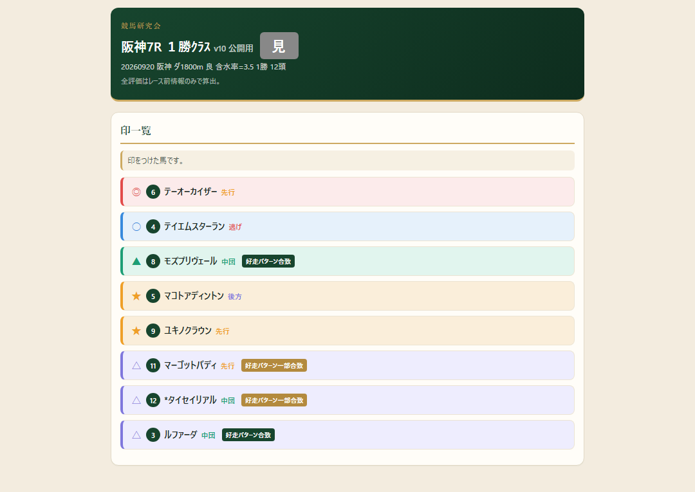Select horse name テイエムスターラン
The height and width of the screenshot is (492, 695).
pyautogui.click(x=194, y=226)
